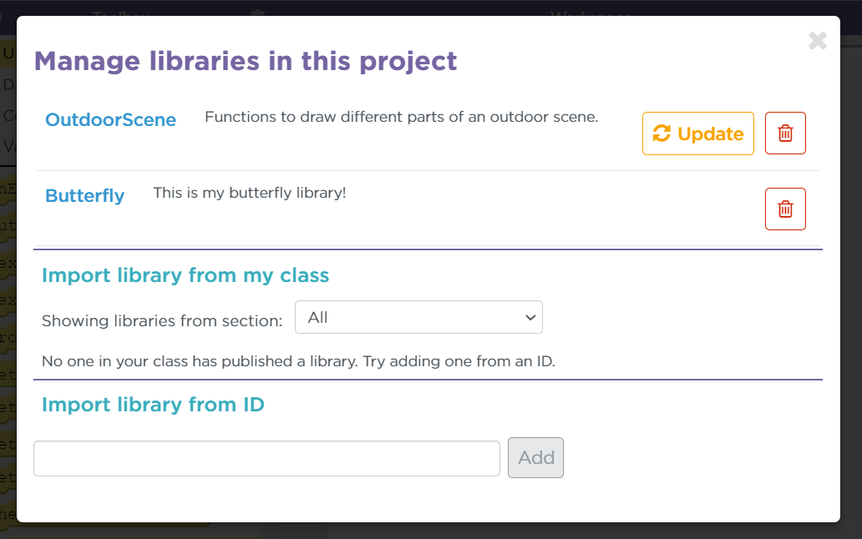Click the Showing libraries from section label
Image resolution: width=862 pixels, height=539 pixels.
coord(162,320)
